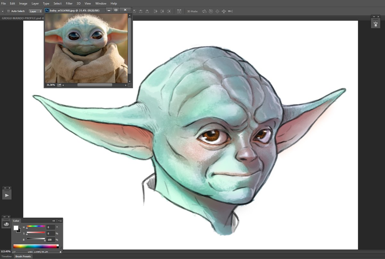
Task: Click the share icon in baby_vr5t window
Action: 59,85
